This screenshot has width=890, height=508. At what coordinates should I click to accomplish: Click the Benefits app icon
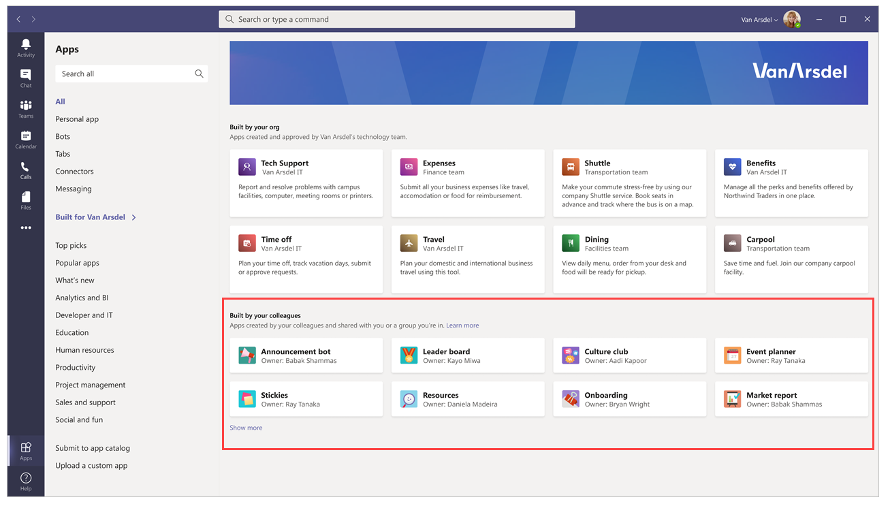pyautogui.click(x=732, y=167)
